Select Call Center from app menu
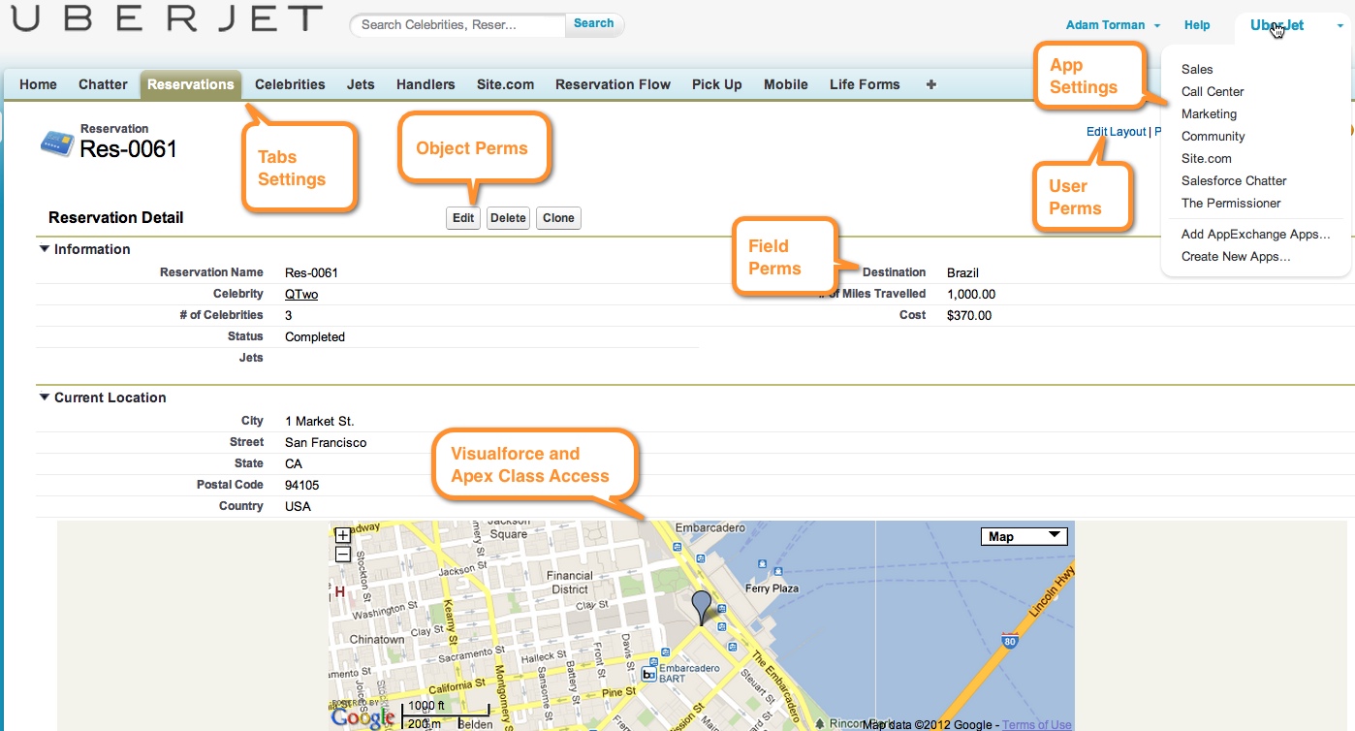Screen dimensions: 1355x731 (x=1213, y=92)
